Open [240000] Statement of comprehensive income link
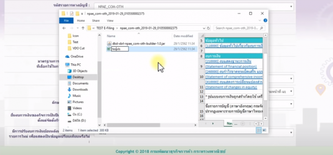333x155 pixels. (x=234, y=74)
